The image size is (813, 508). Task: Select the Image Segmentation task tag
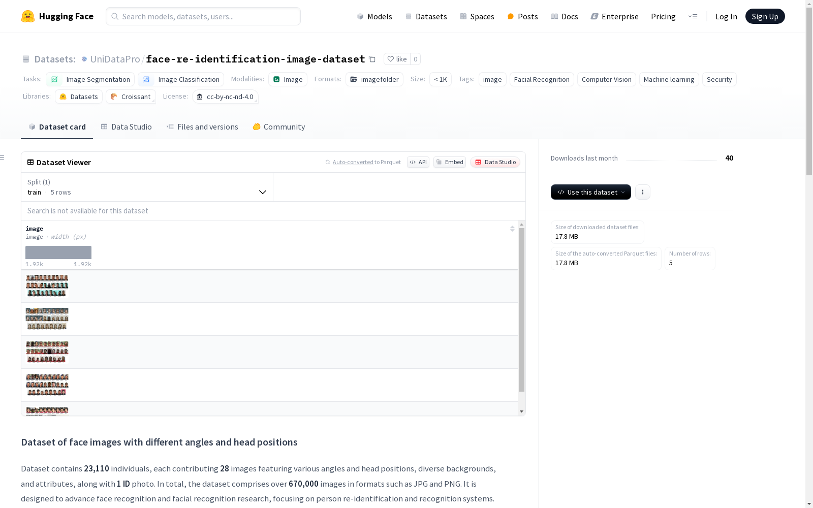point(90,79)
